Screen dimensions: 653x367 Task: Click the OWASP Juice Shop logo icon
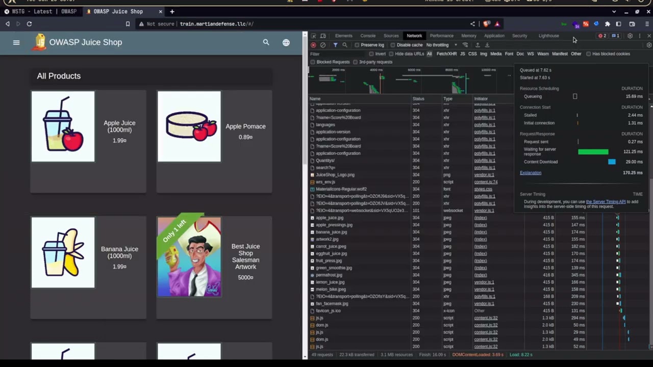(x=39, y=42)
